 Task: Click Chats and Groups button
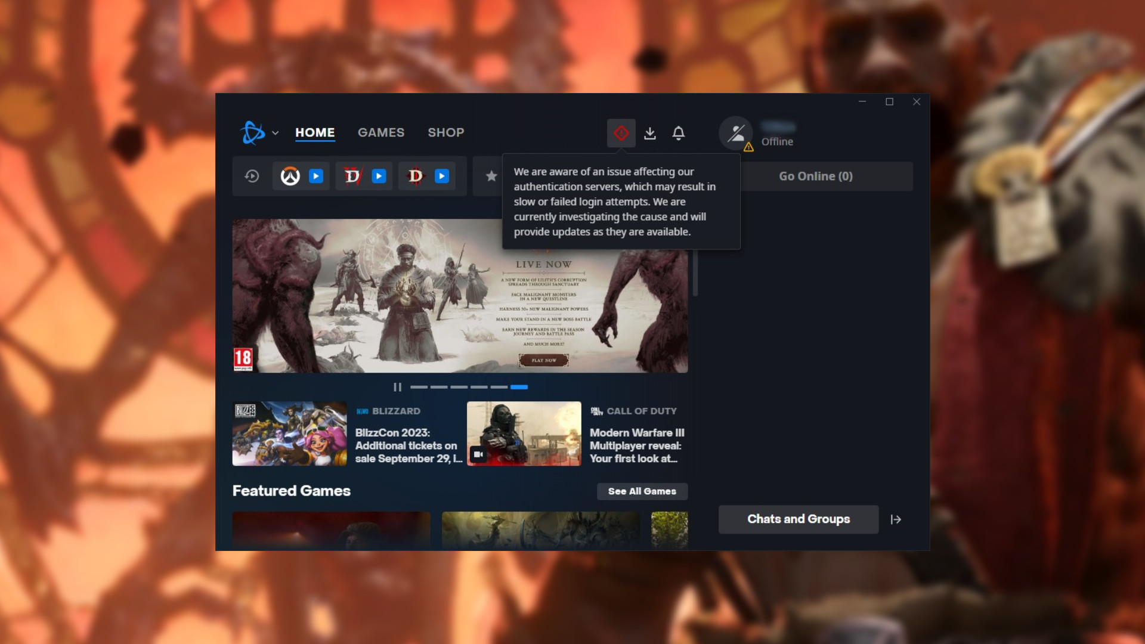click(x=798, y=519)
